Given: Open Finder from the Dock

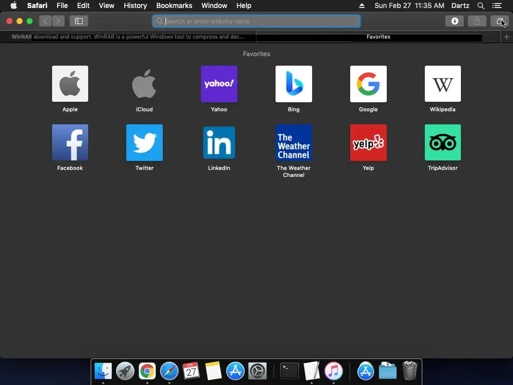Looking at the screenshot, I should tap(103, 371).
